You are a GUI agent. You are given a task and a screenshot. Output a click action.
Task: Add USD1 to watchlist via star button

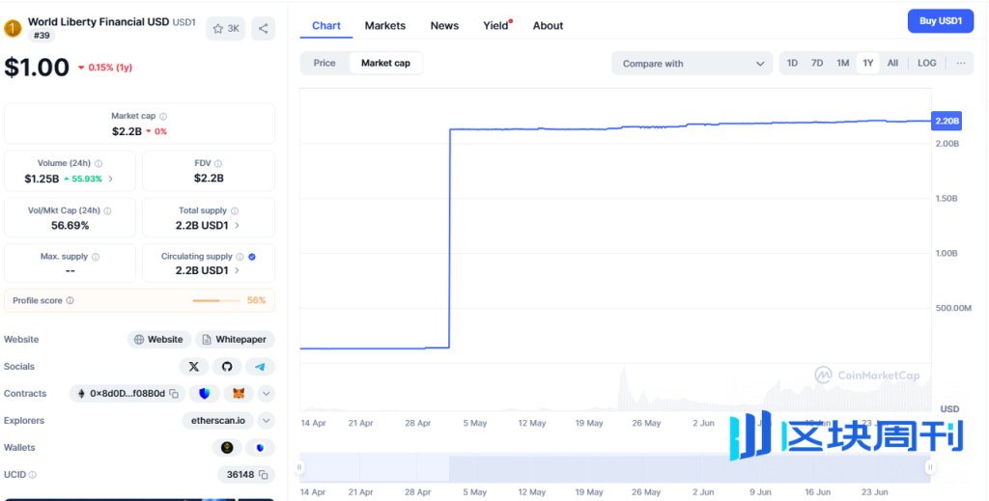pyautogui.click(x=225, y=28)
